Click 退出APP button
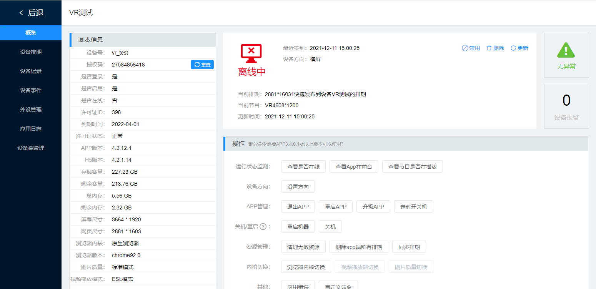 298,207
